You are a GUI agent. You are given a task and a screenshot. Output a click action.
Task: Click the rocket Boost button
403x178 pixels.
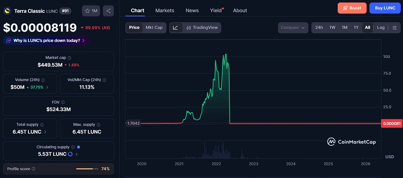(x=352, y=8)
